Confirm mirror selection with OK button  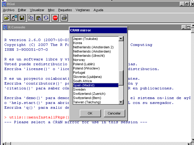click(x=90, y=113)
